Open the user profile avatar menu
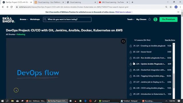 (155, 19)
